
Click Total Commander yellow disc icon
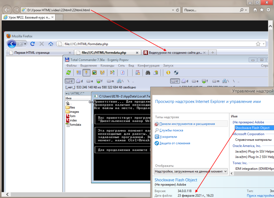[168, 73]
